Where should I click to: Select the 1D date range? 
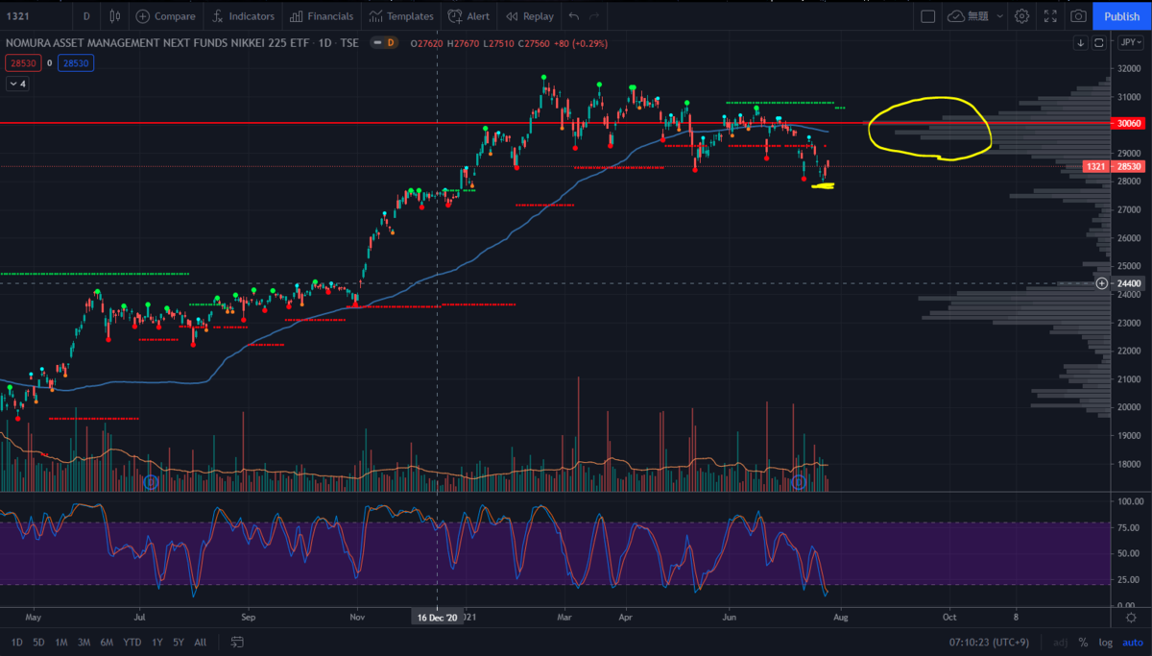[17, 642]
